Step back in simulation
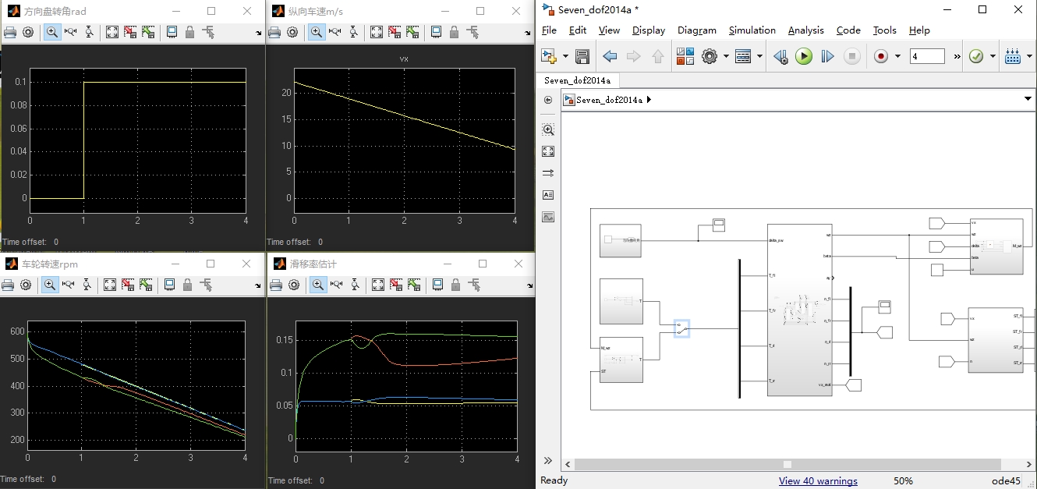 pos(780,56)
